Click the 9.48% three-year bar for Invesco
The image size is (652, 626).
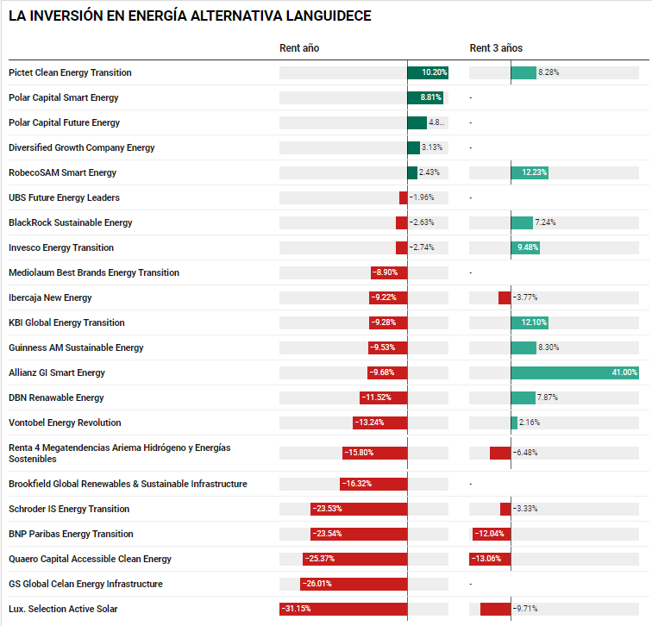tap(525, 247)
